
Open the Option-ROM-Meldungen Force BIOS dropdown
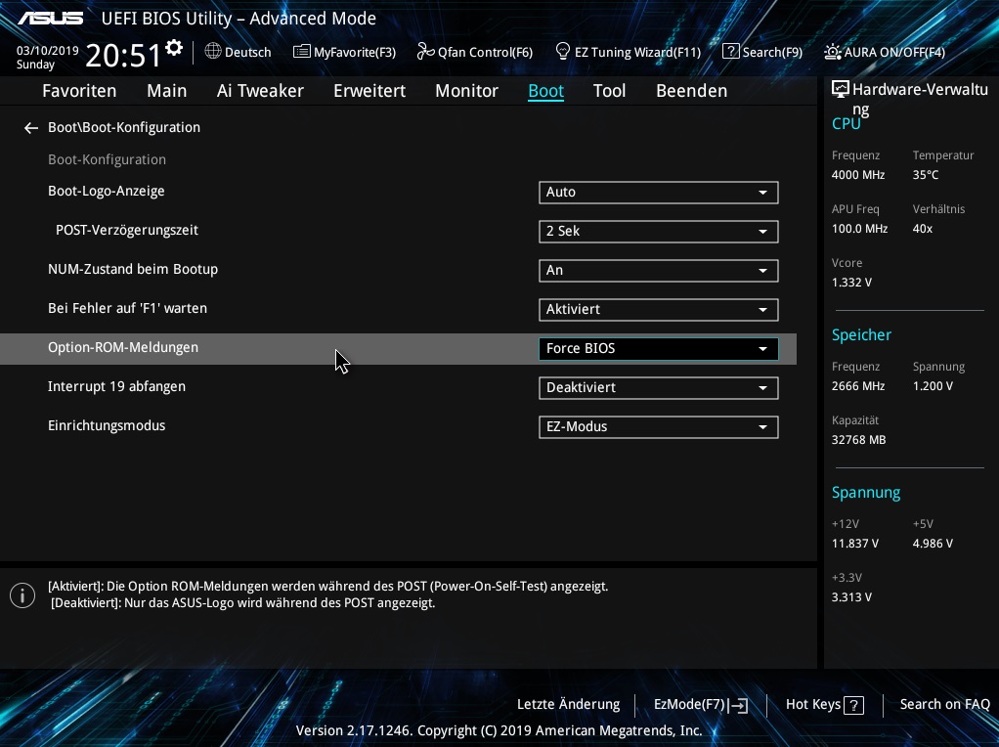658,349
